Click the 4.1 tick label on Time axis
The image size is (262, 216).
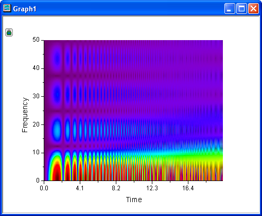pyautogui.click(x=80, y=188)
